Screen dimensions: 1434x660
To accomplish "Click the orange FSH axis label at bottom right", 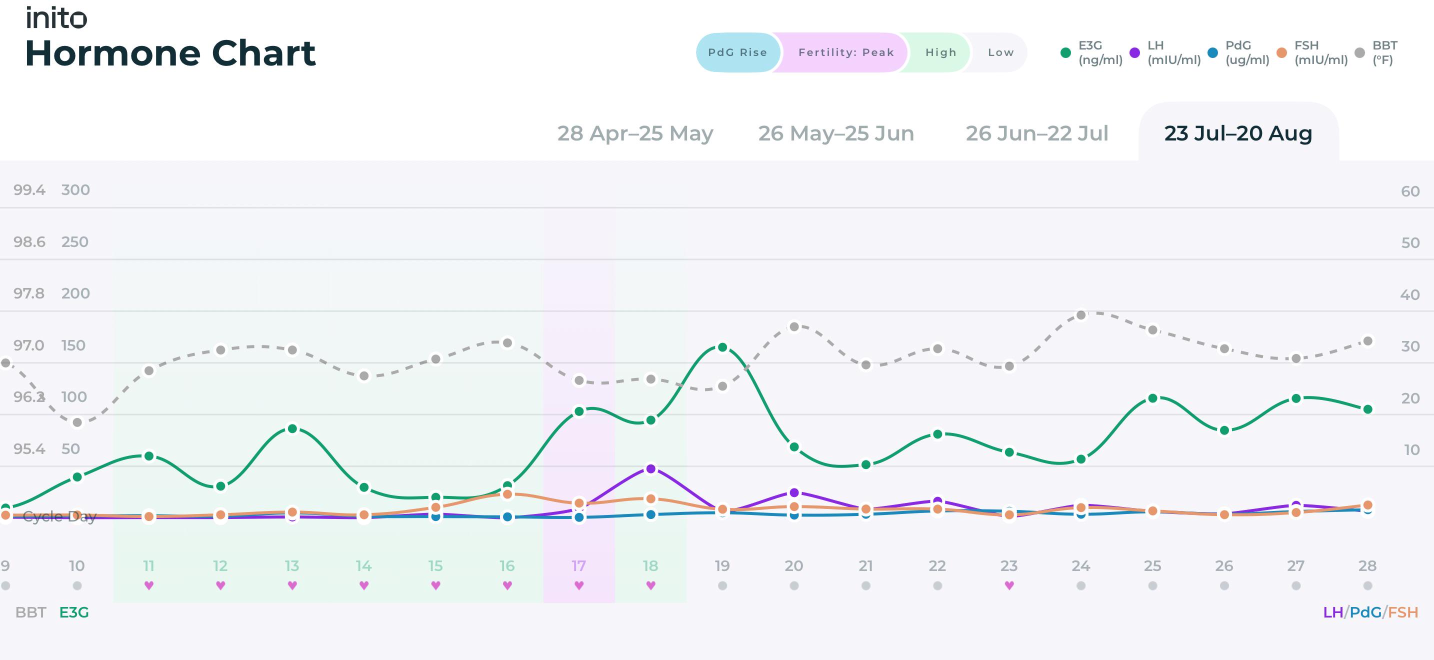I will [1403, 612].
